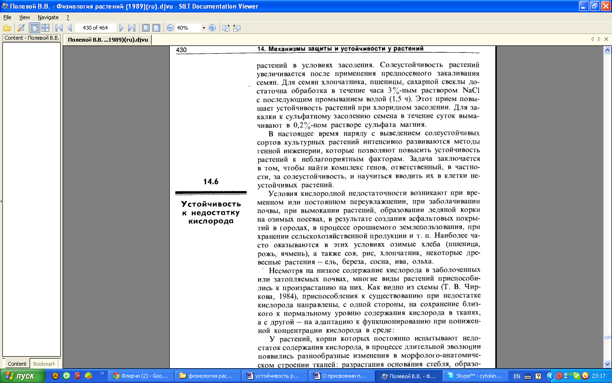Click the zoom in plus button
The width and height of the screenshot is (612, 383).
(212, 28)
